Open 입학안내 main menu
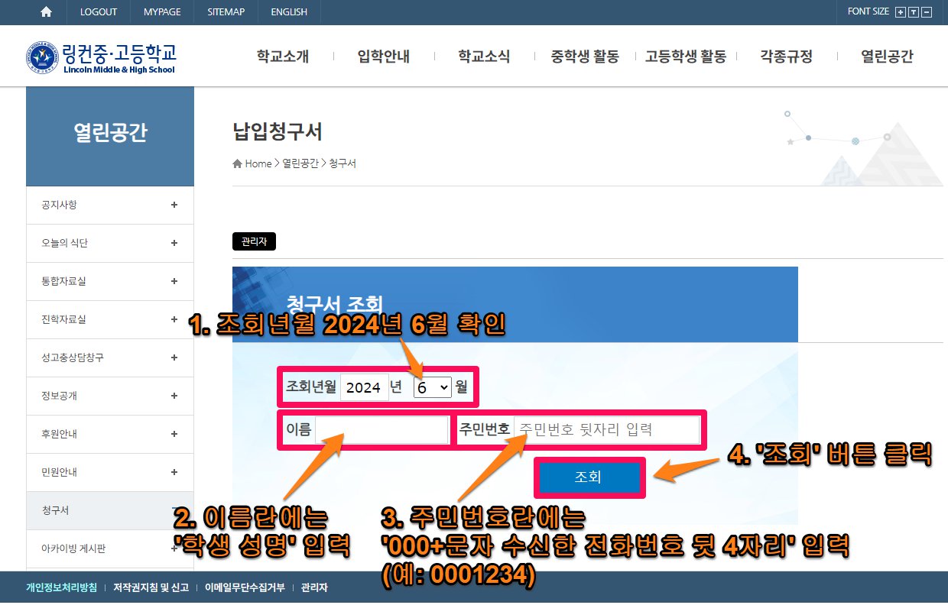 [384, 57]
